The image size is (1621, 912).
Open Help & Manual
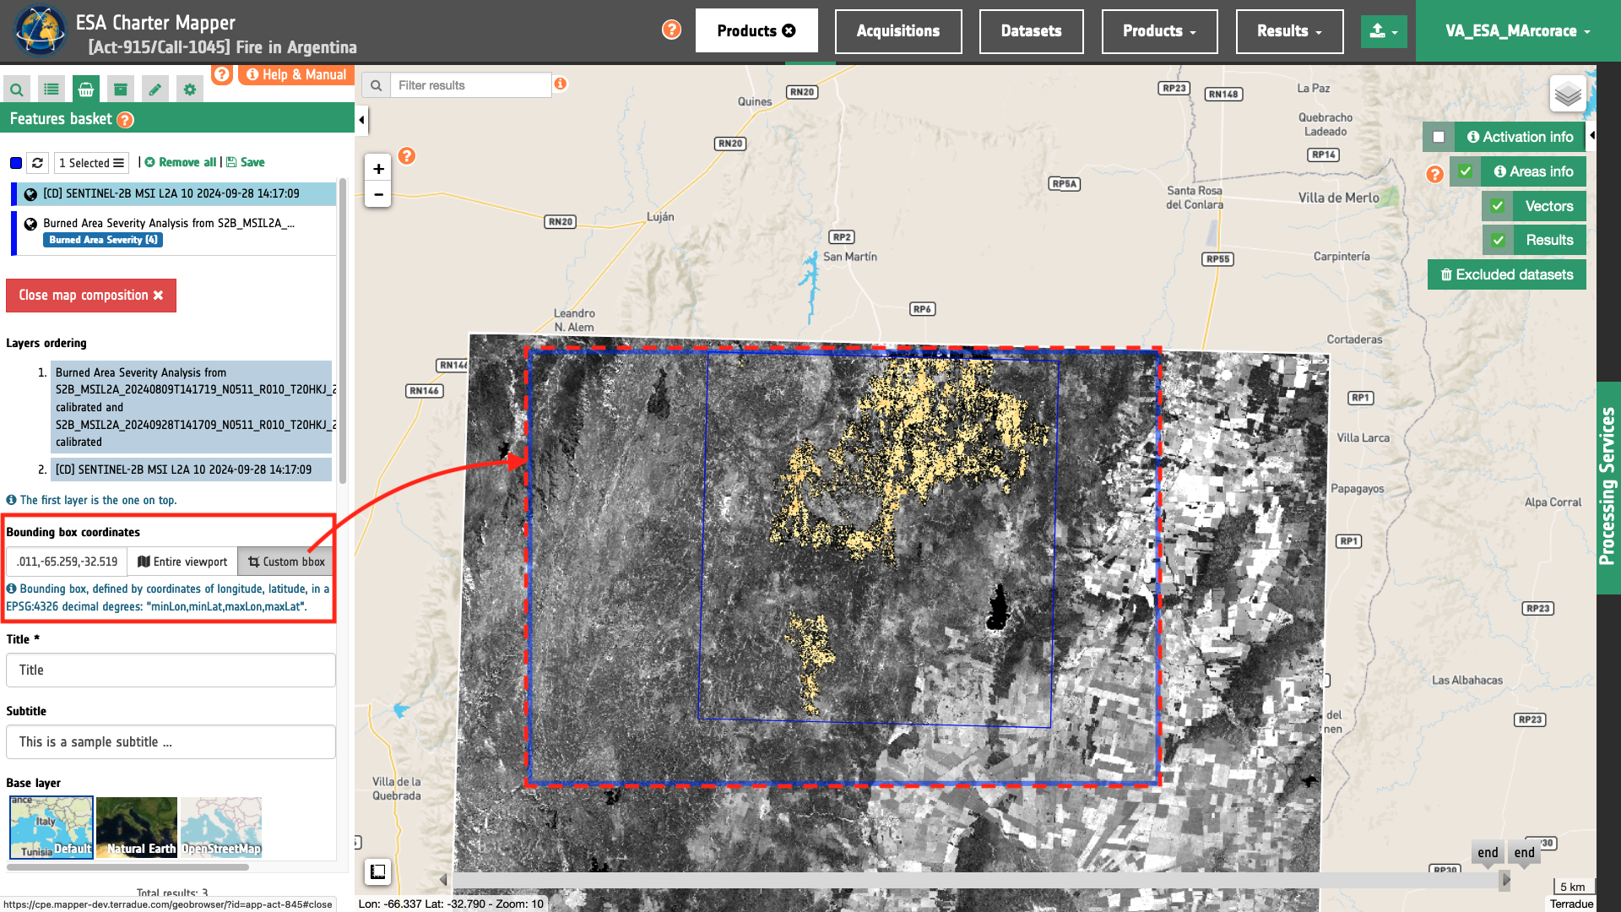point(296,74)
